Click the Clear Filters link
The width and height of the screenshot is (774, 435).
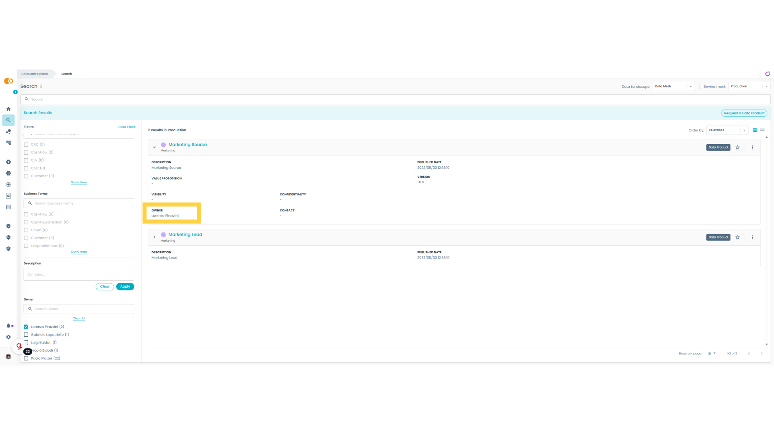pos(127,127)
